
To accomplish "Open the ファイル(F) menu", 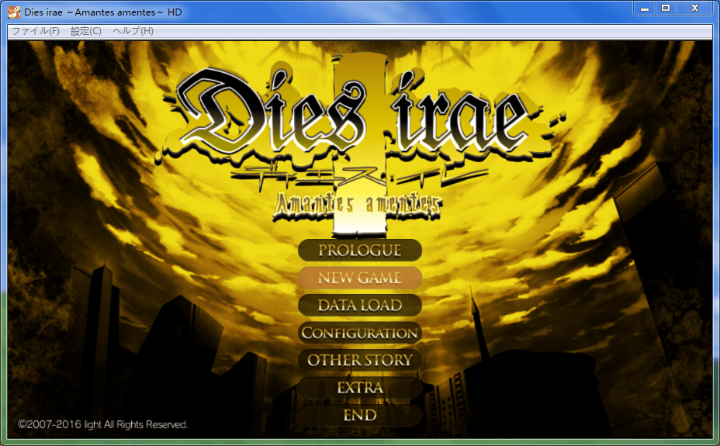I will click(x=35, y=31).
